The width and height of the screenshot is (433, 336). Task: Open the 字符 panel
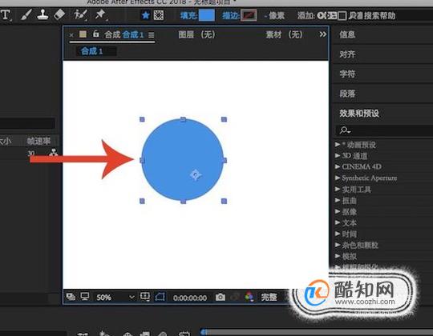(x=347, y=74)
